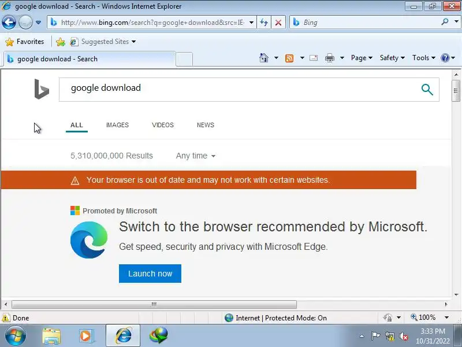462x347 pixels.
Task: Show hidden tray icons arrow
Action: 362,336
